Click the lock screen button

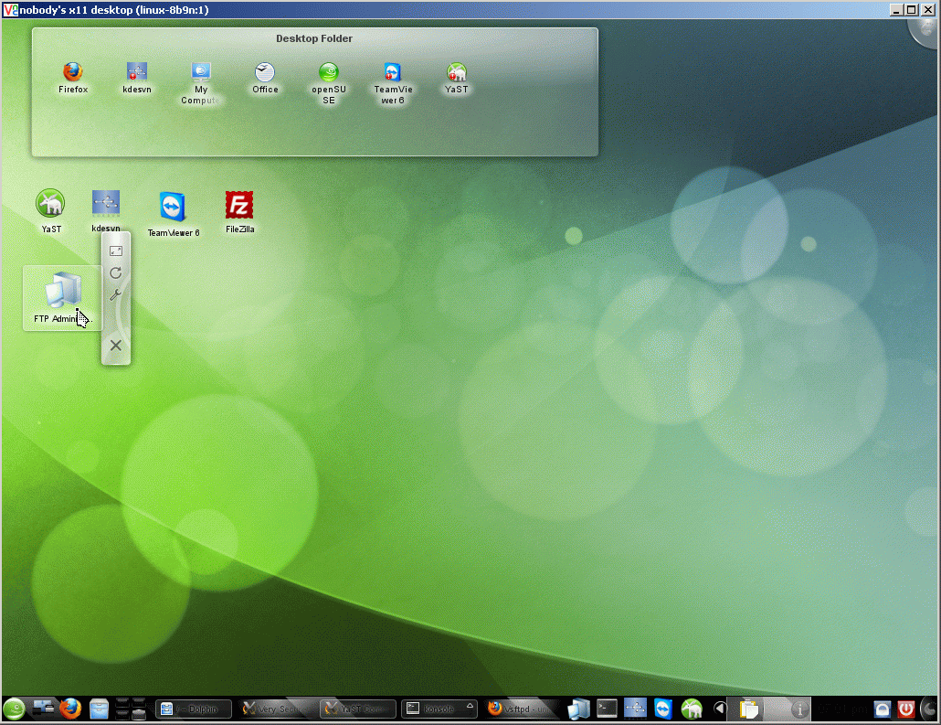[x=883, y=709]
